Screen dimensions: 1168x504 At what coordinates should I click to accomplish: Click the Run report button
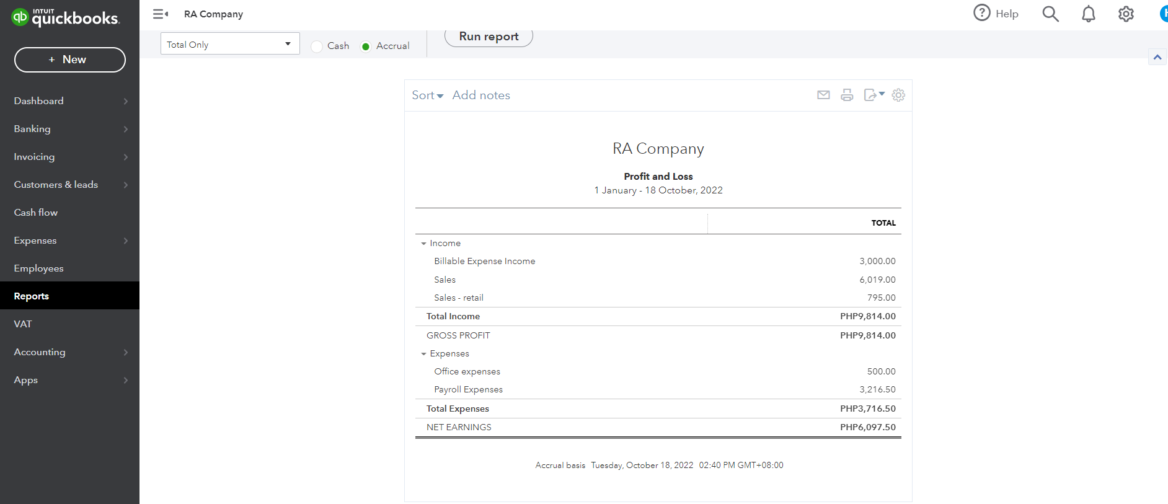pos(489,37)
